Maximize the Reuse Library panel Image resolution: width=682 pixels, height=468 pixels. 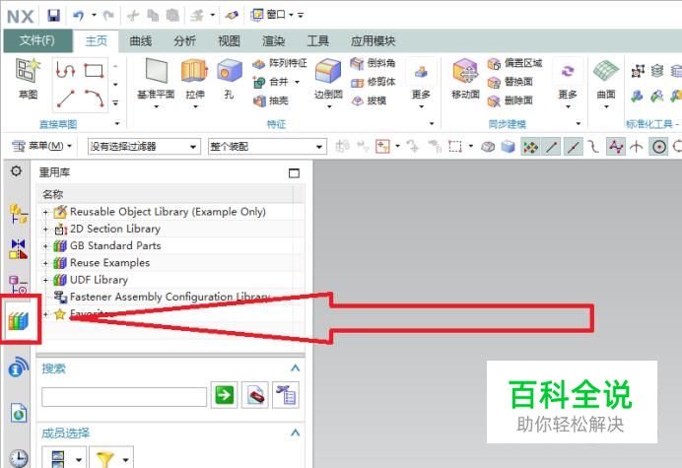294,173
